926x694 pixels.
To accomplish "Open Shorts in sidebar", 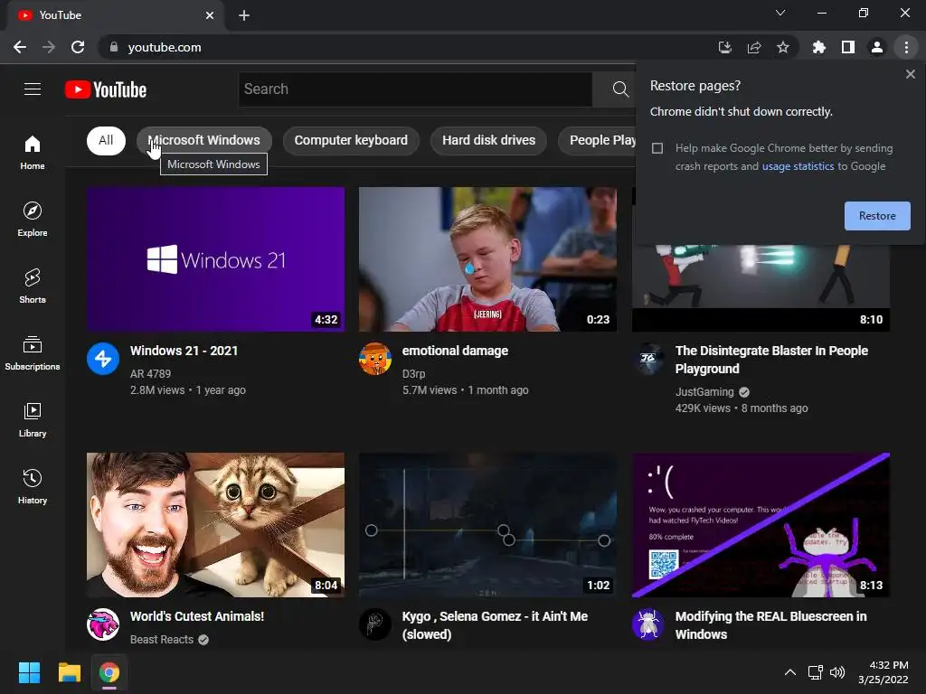I will (x=33, y=286).
